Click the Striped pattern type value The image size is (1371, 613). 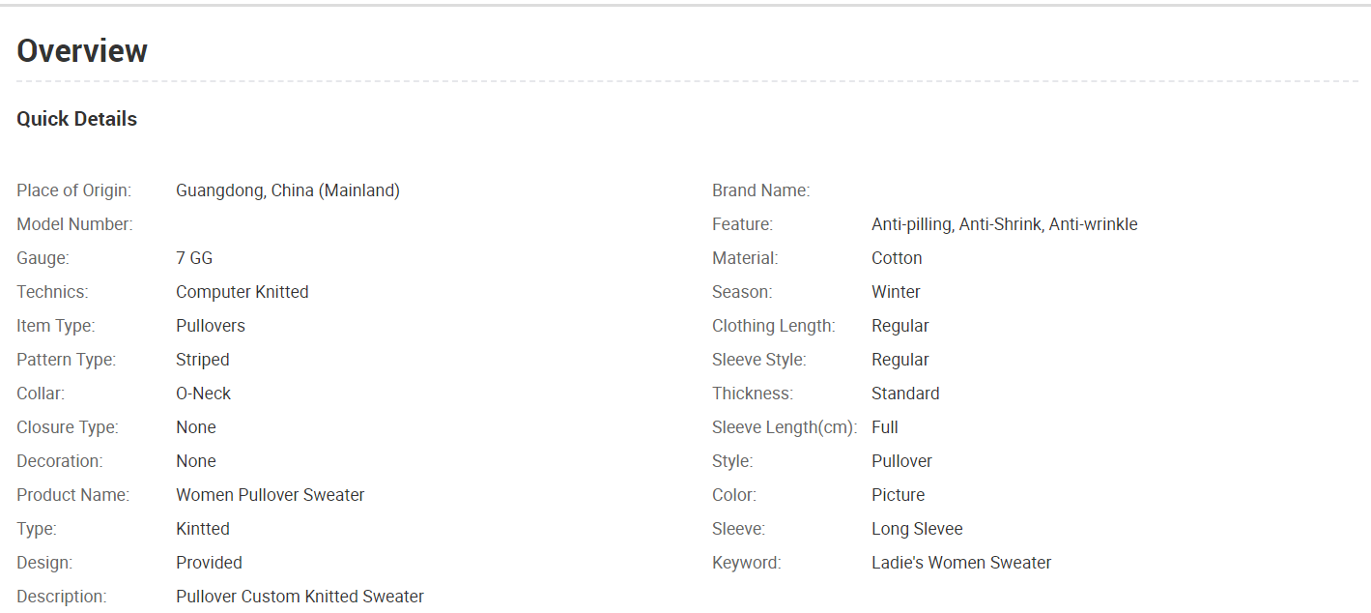(x=203, y=360)
